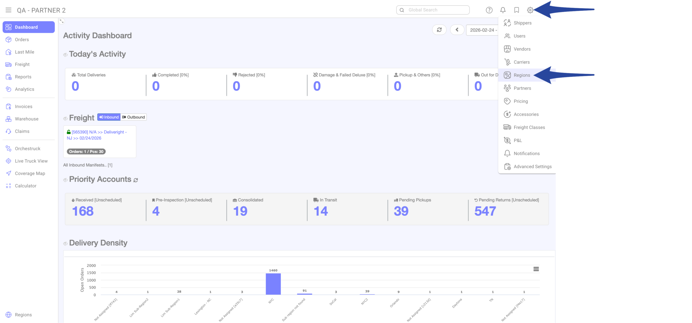Click the notifications bell icon in header
This screenshot has height=323, width=692.
click(503, 10)
